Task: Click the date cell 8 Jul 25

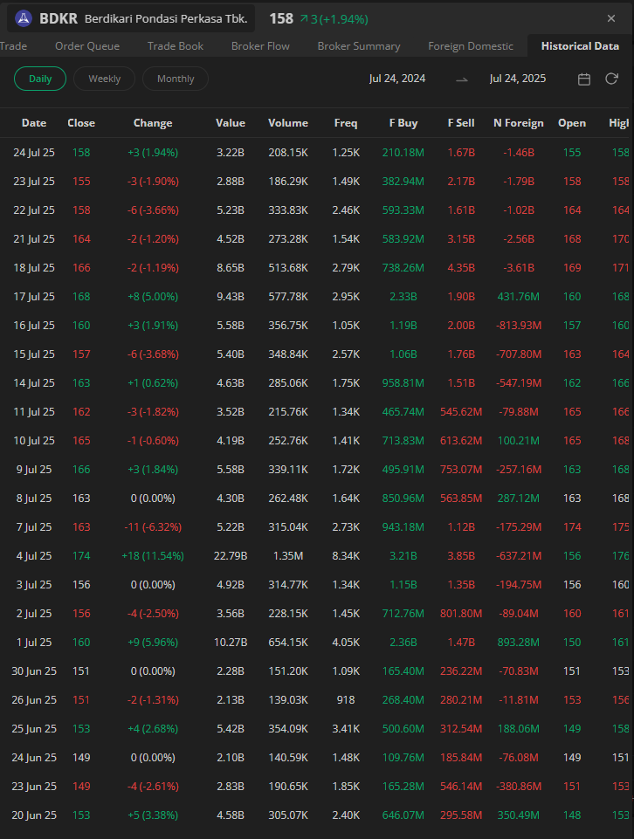Action: pyautogui.click(x=34, y=499)
